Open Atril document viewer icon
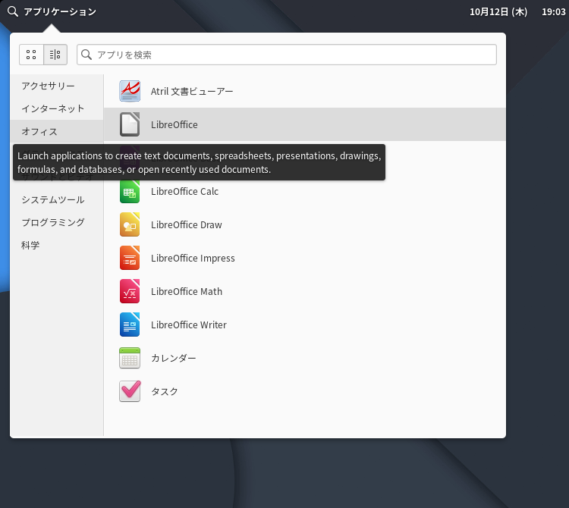Viewport: 569px width, 508px height. click(130, 91)
